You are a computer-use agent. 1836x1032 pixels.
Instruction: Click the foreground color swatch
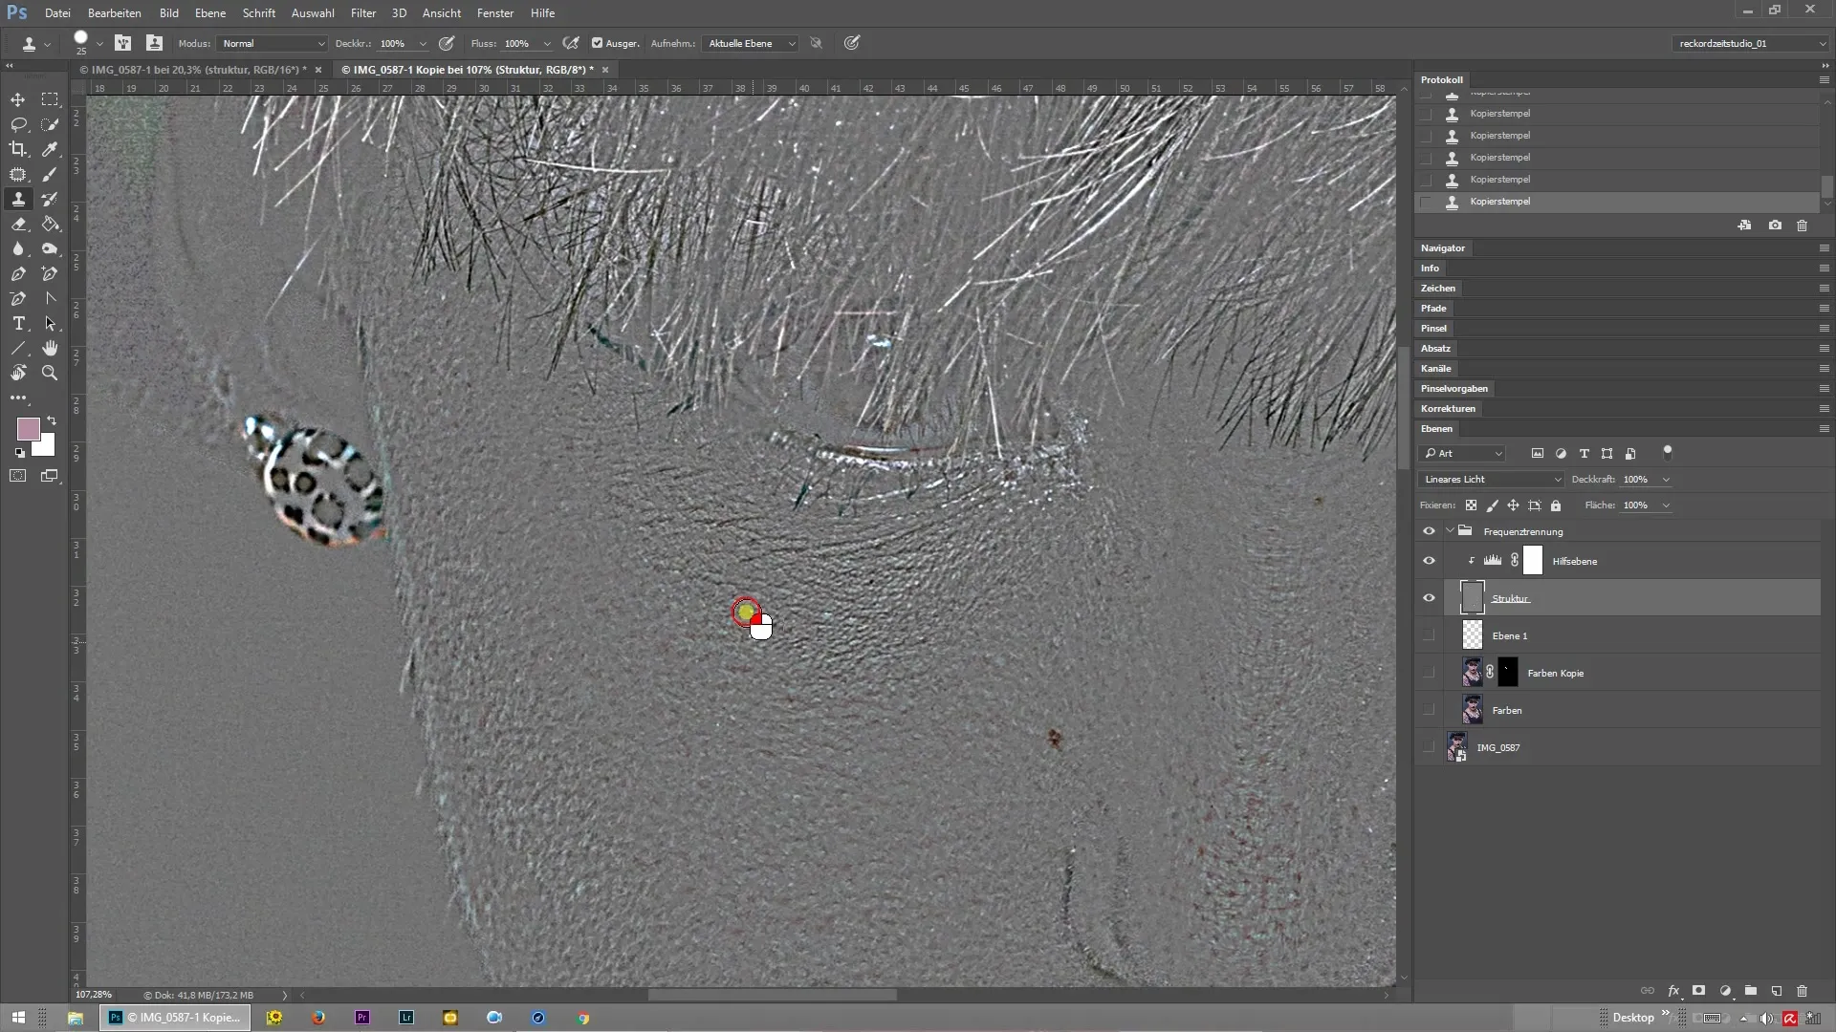click(x=28, y=428)
